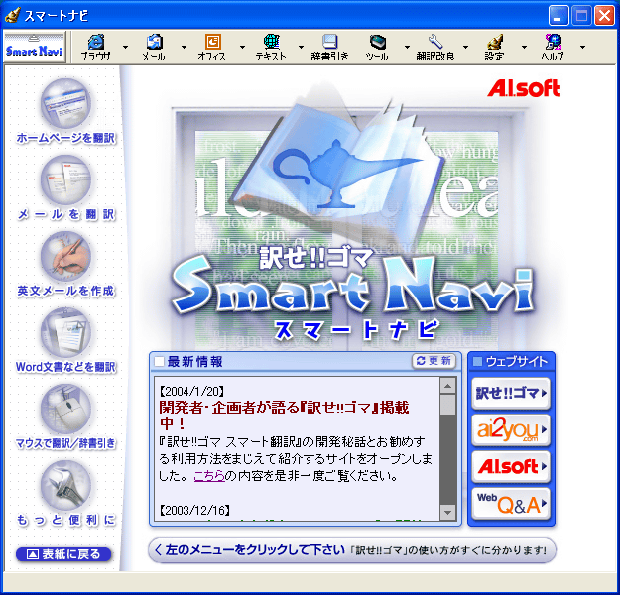
Task: Click the 英文メールを作成 text label
Action: pos(65,291)
